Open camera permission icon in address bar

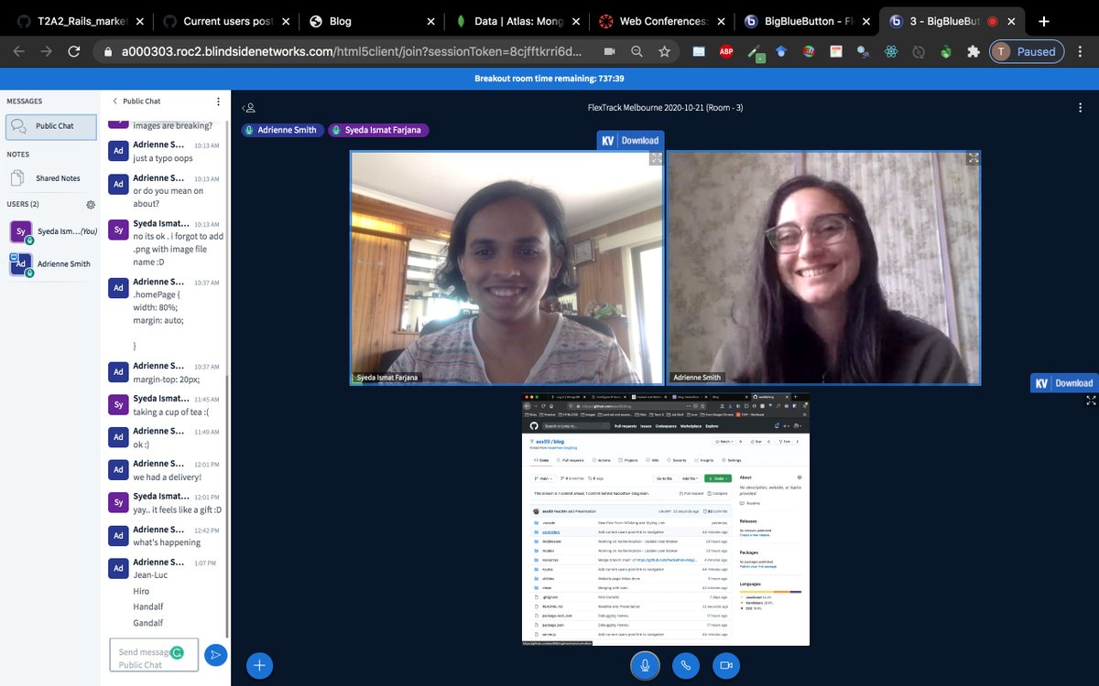pyautogui.click(x=609, y=52)
